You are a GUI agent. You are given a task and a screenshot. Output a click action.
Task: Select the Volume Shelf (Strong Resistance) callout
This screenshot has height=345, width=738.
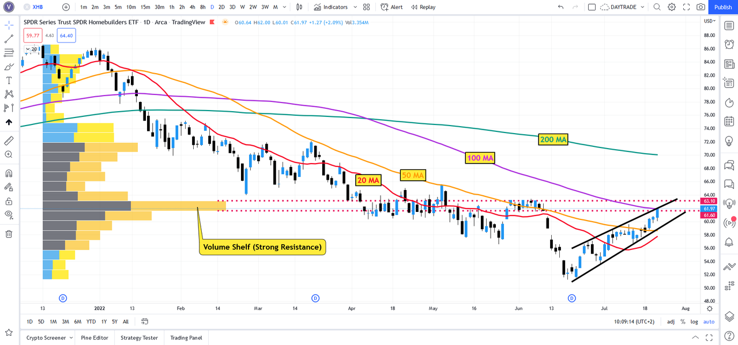click(262, 247)
